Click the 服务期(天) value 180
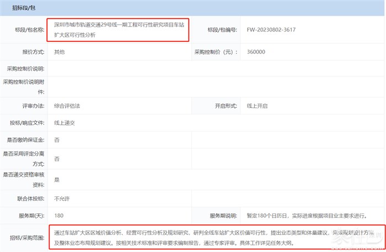Image resolution: width=386 pixels, height=252 pixels. coord(58,216)
